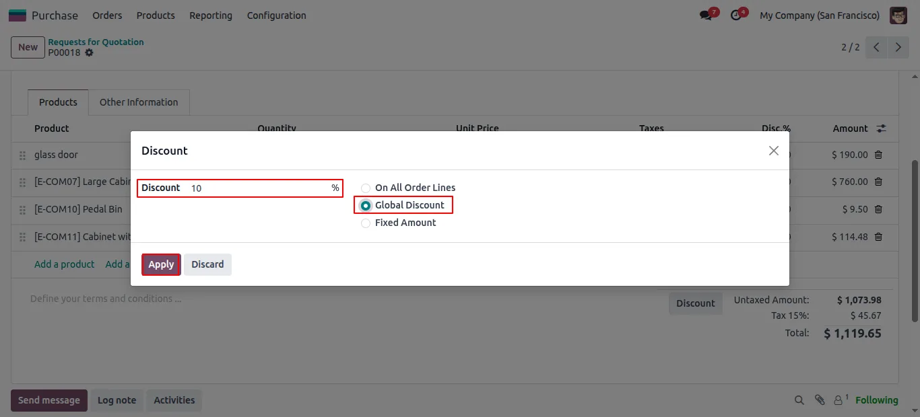The height and width of the screenshot is (417, 920).
Task: Open the Orders menu
Action: point(107,15)
